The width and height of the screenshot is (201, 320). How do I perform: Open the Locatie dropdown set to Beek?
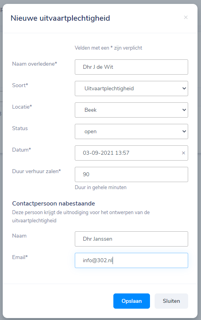(131, 110)
